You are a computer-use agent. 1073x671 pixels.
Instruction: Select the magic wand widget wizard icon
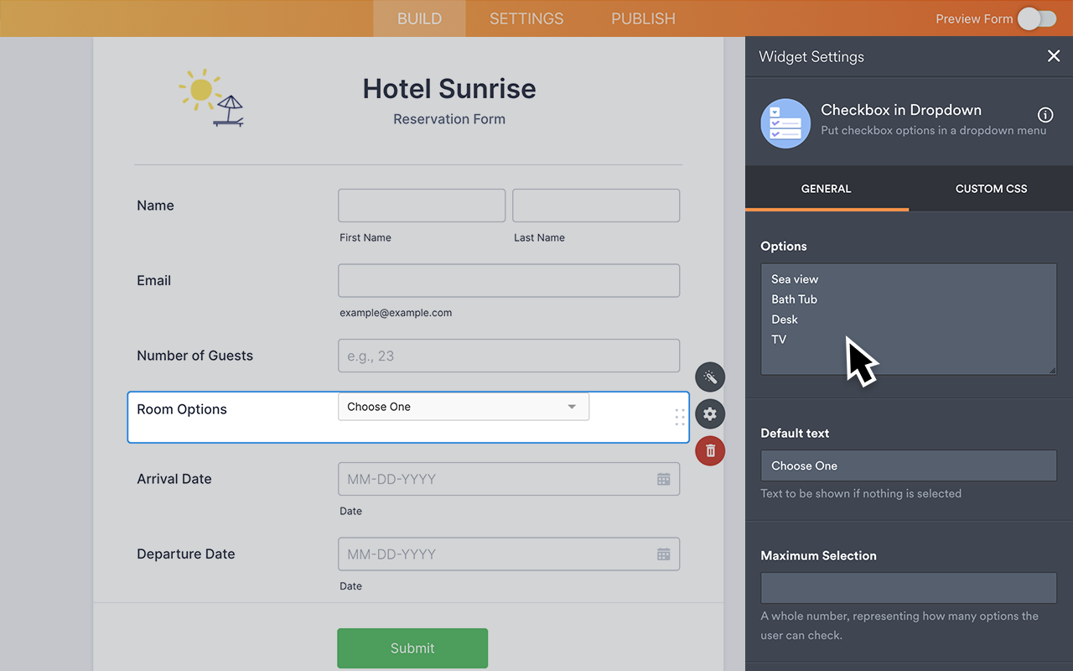[x=710, y=377]
